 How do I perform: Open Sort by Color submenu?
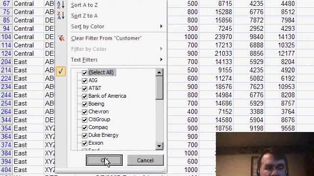117,26
